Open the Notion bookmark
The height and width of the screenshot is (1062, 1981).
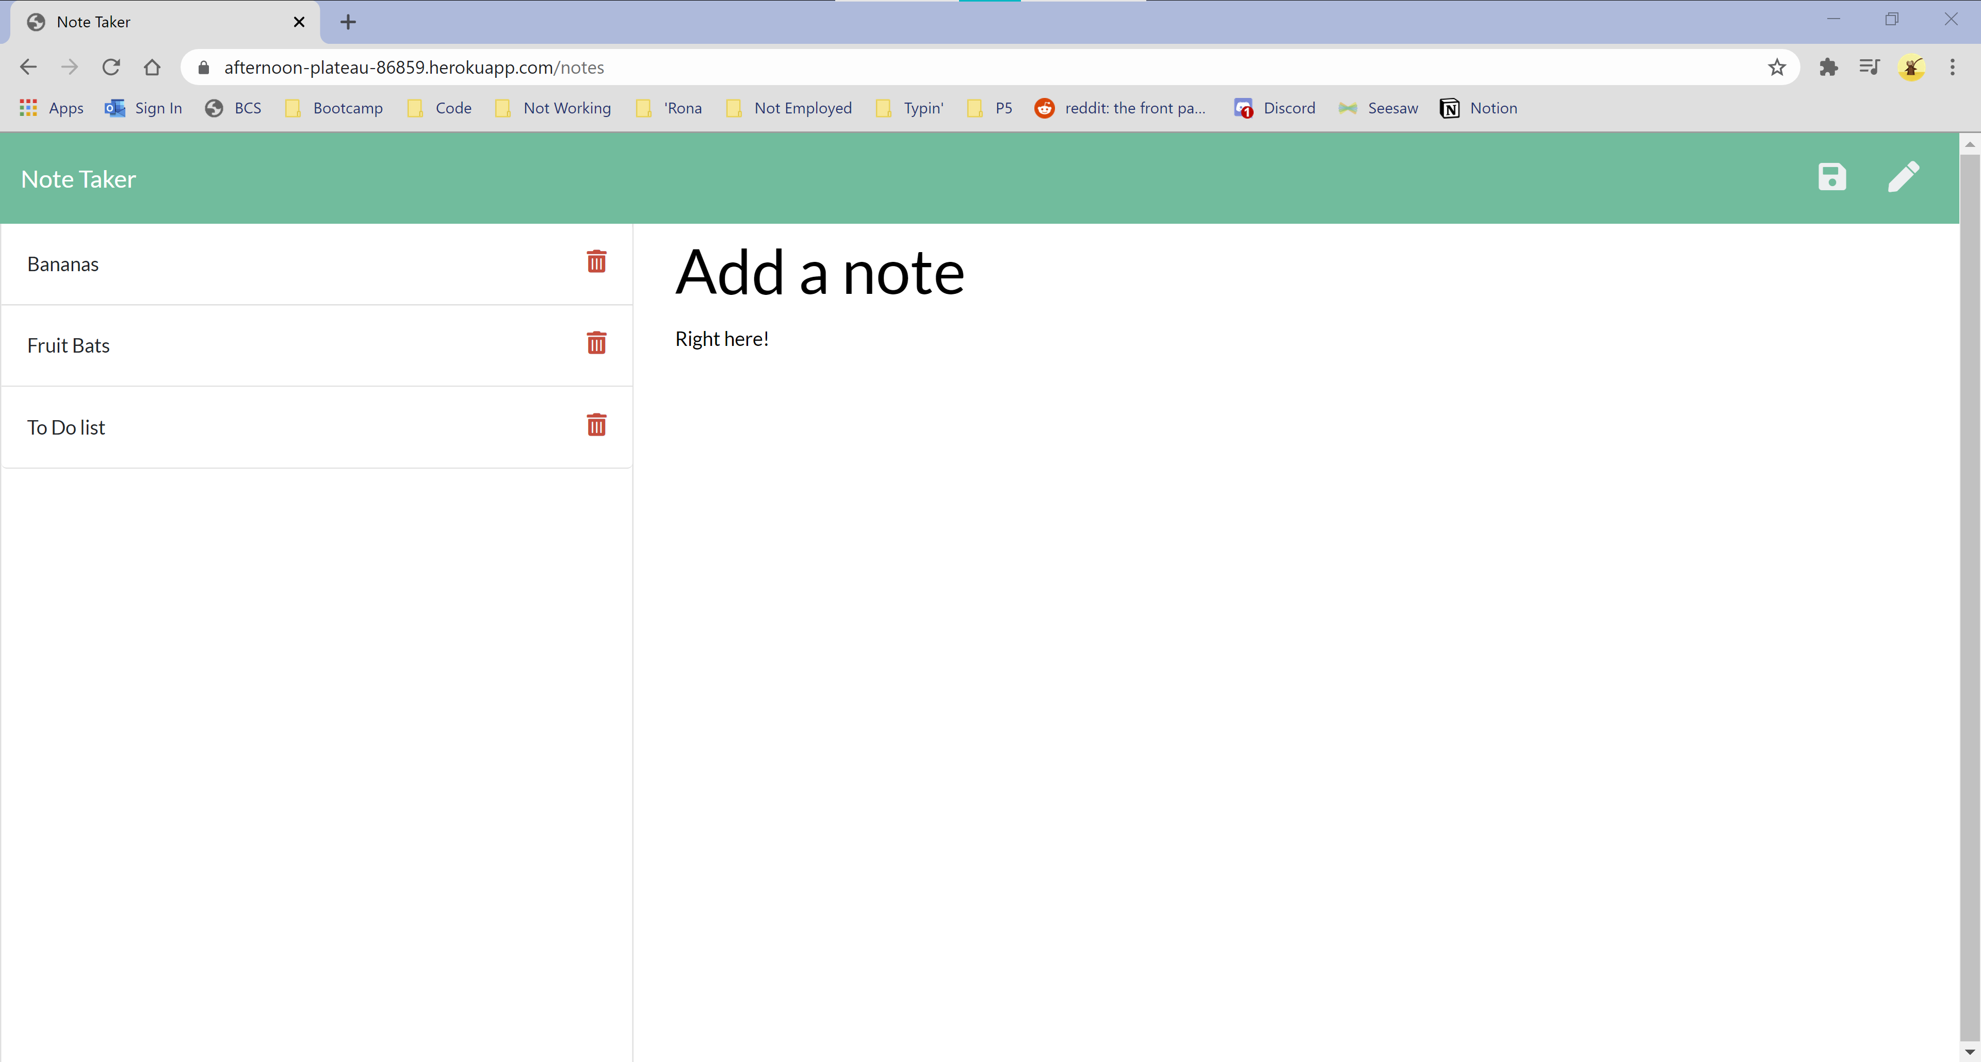[1478, 108]
